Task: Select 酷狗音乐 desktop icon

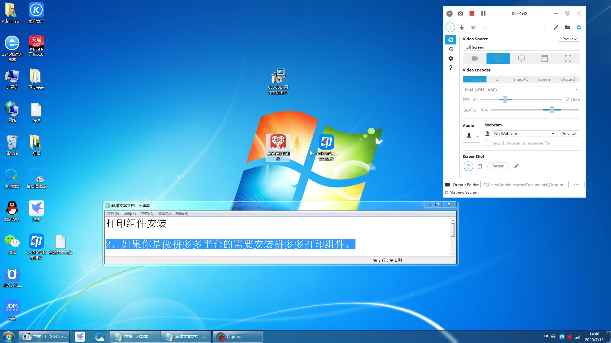Action: point(36,13)
